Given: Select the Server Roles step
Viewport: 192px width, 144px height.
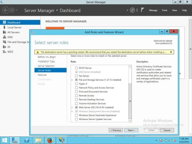Looking at the screenshot, I should click(50, 70).
